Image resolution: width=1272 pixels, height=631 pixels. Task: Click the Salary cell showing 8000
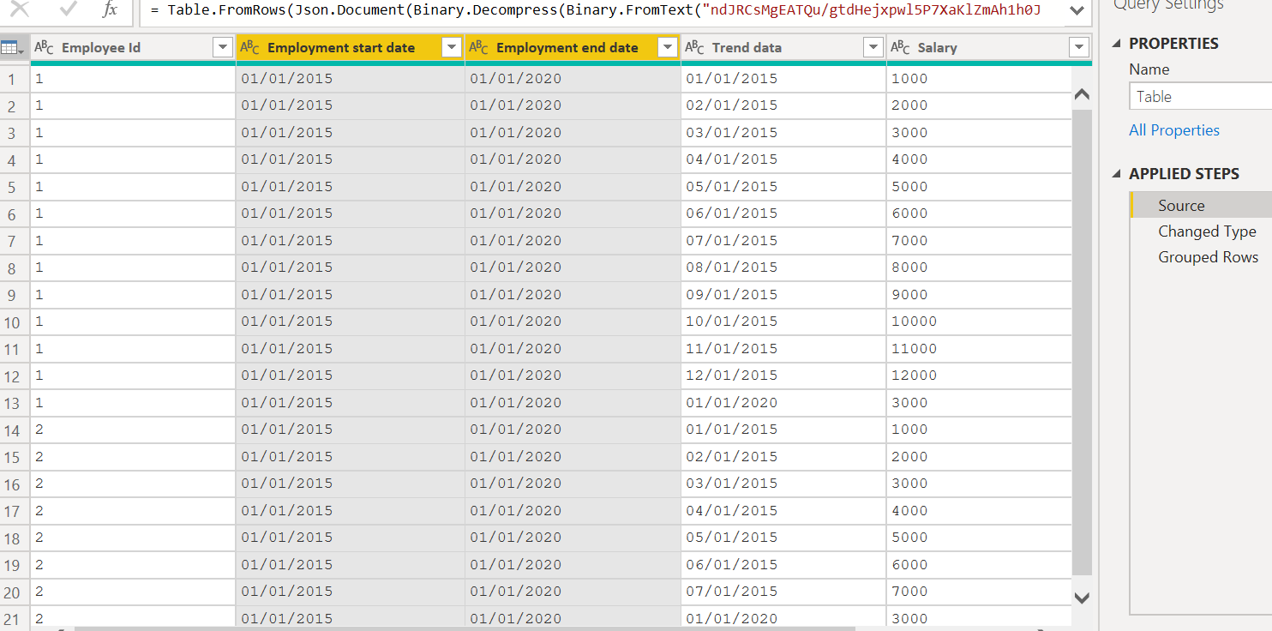tap(979, 267)
